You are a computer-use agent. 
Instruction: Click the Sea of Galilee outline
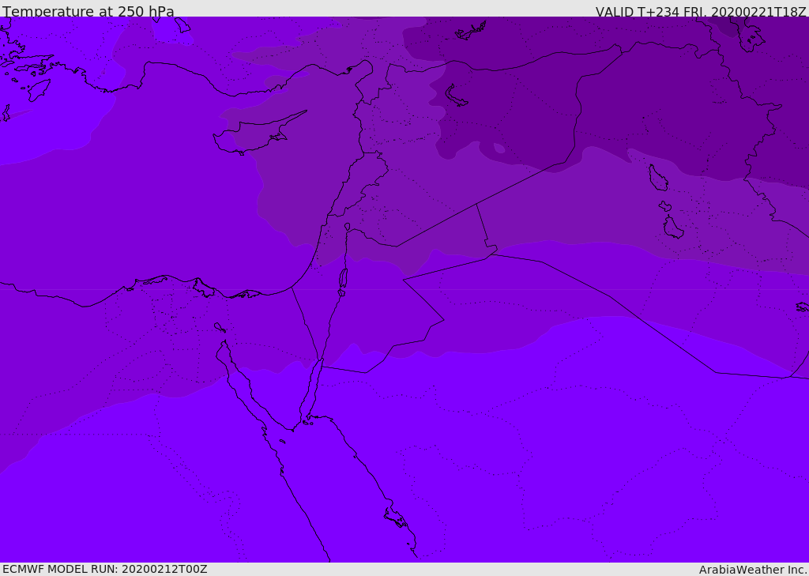[x=348, y=227]
